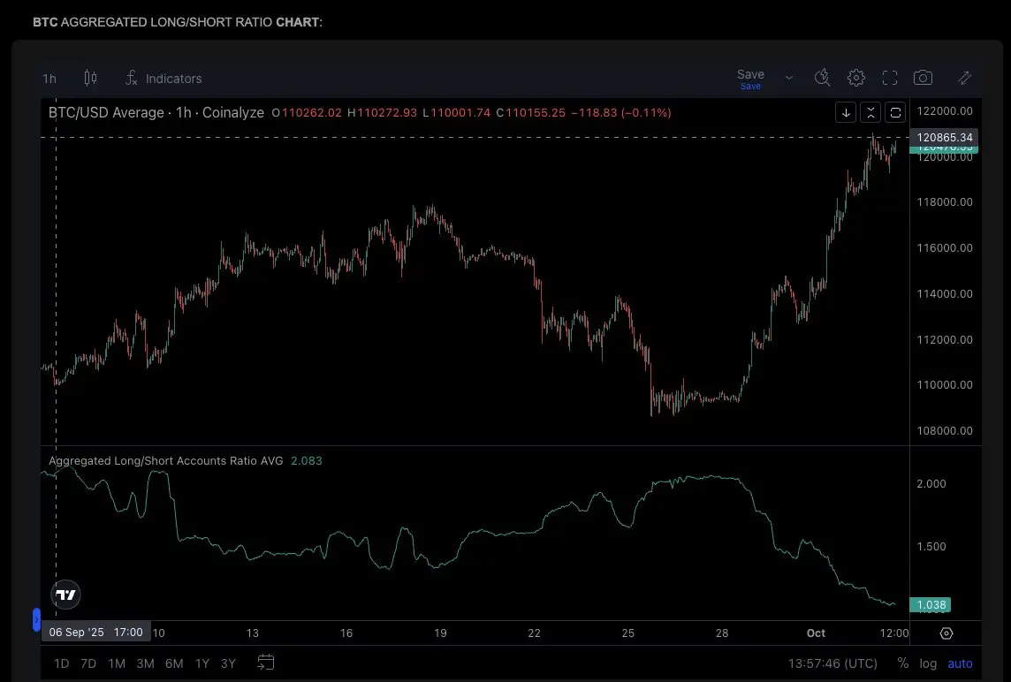Image resolution: width=1011 pixels, height=682 pixels.
Task: Click the TradingView logo
Action: pyautogui.click(x=65, y=595)
